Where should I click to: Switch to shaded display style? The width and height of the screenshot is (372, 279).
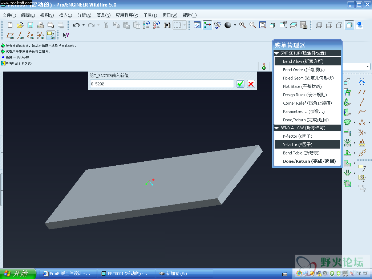pyautogui.click(x=349, y=25)
